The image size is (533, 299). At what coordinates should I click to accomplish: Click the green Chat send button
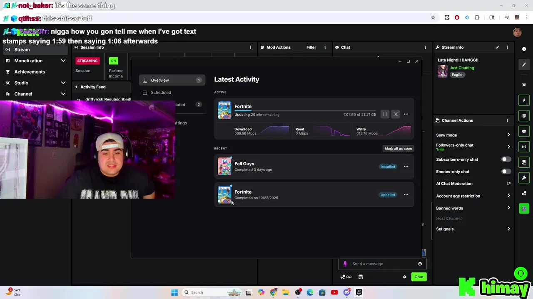pyautogui.click(x=419, y=277)
